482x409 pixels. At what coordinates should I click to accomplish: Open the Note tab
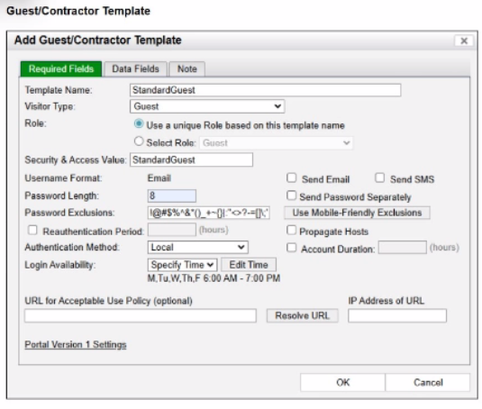186,68
